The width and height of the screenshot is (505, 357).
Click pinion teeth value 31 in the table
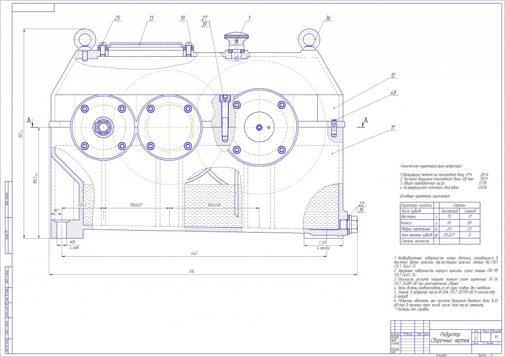click(x=469, y=217)
